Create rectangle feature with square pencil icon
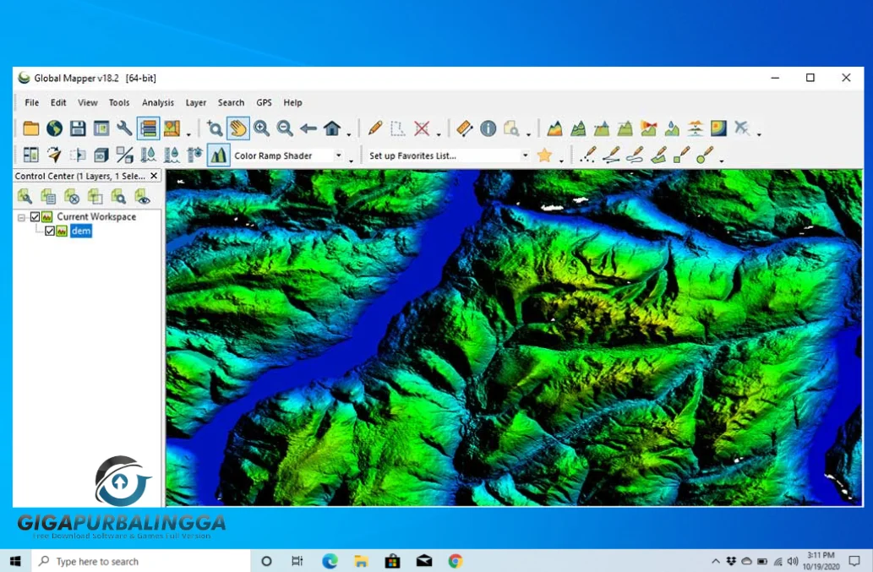The height and width of the screenshot is (572, 873). 682,155
